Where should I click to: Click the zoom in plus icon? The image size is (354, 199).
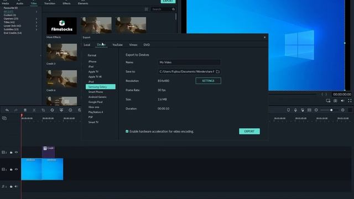[343, 110]
